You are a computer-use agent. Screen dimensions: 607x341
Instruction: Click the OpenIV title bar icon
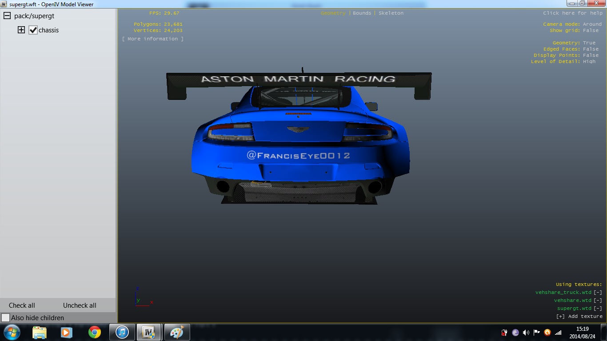pyautogui.click(x=4, y=4)
